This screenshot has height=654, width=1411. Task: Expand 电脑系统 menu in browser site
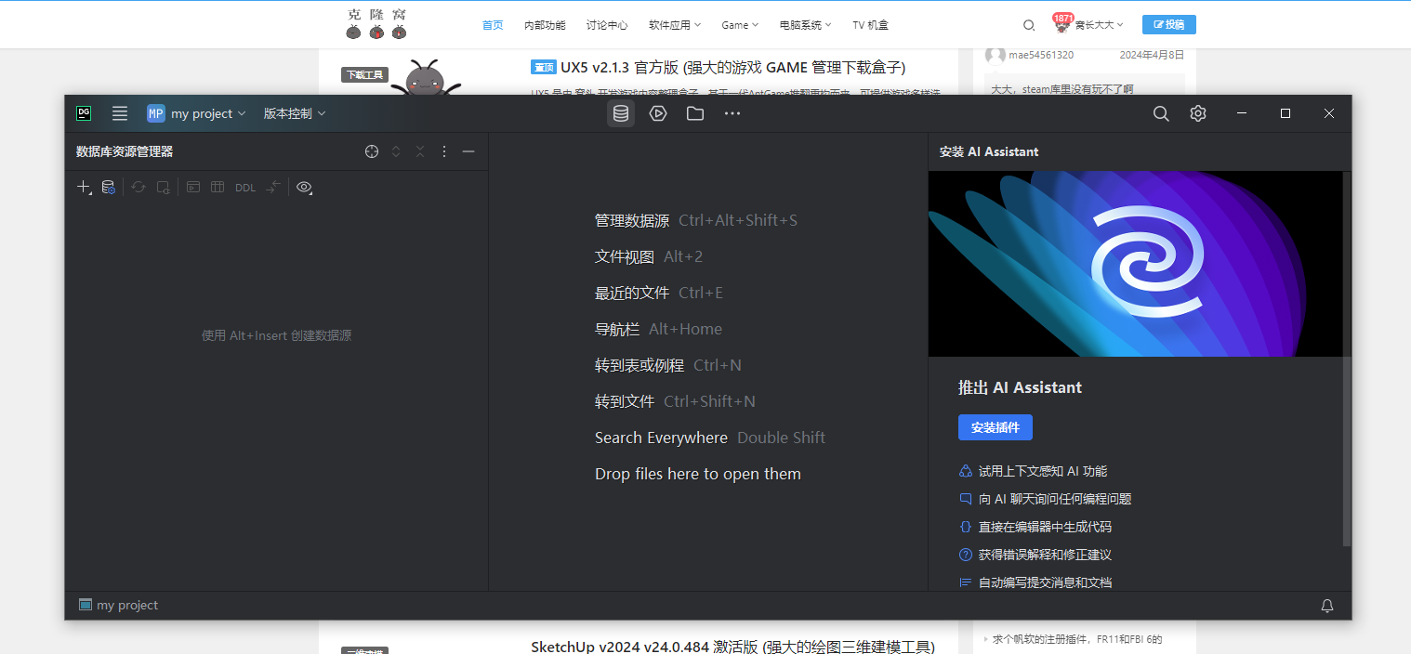point(805,25)
